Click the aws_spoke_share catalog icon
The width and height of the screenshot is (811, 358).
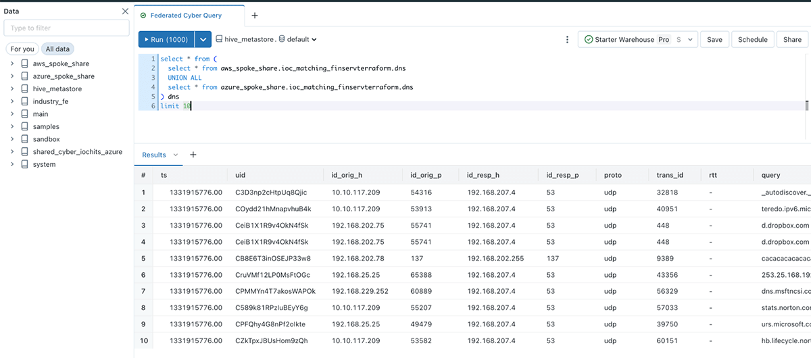click(25, 64)
